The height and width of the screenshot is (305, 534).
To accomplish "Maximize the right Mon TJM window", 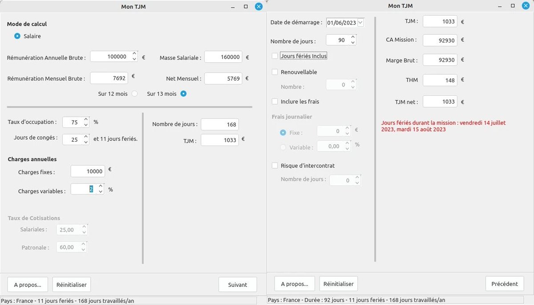I will click(x=513, y=7).
